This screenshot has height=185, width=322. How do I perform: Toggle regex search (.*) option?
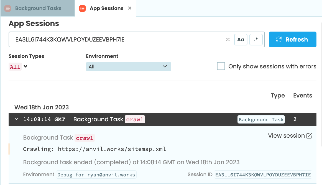click(256, 40)
